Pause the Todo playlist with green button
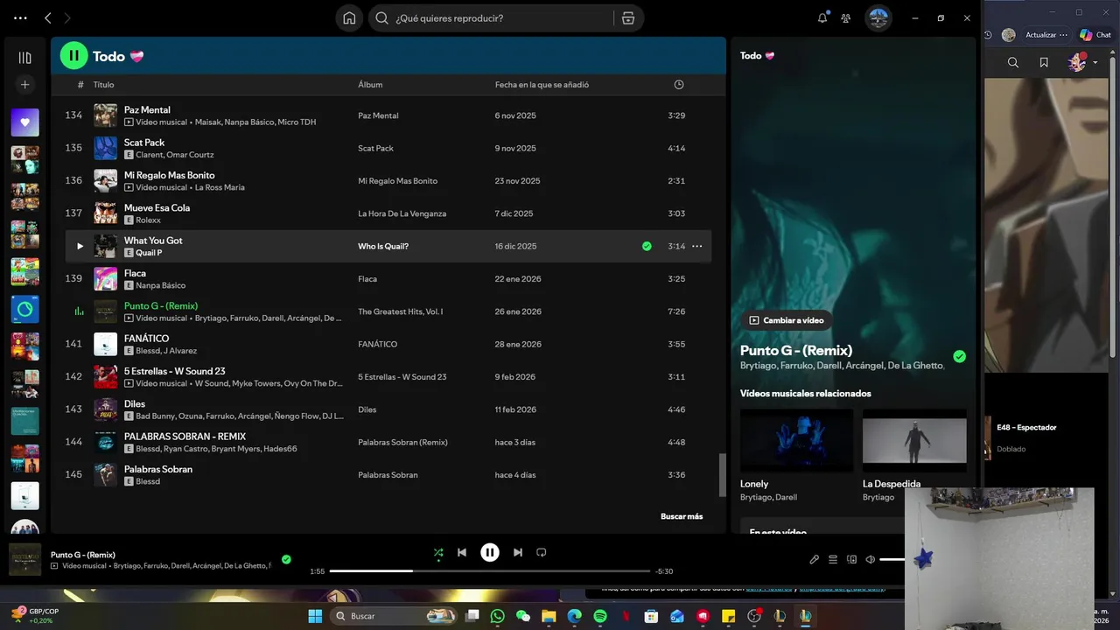 click(x=74, y=55)
